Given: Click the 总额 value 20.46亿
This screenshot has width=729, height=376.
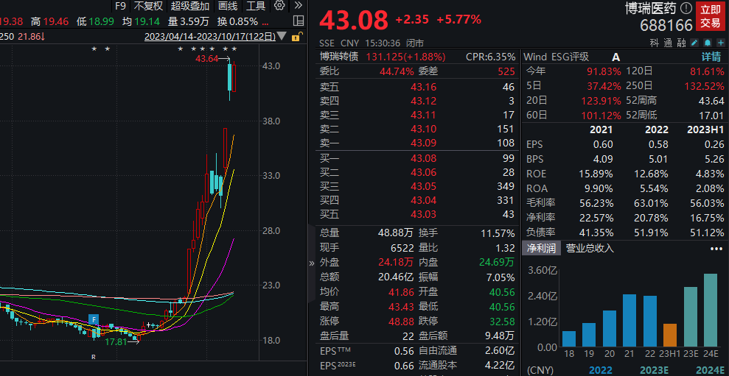Looking at the screenshot, I should point(396,277).
